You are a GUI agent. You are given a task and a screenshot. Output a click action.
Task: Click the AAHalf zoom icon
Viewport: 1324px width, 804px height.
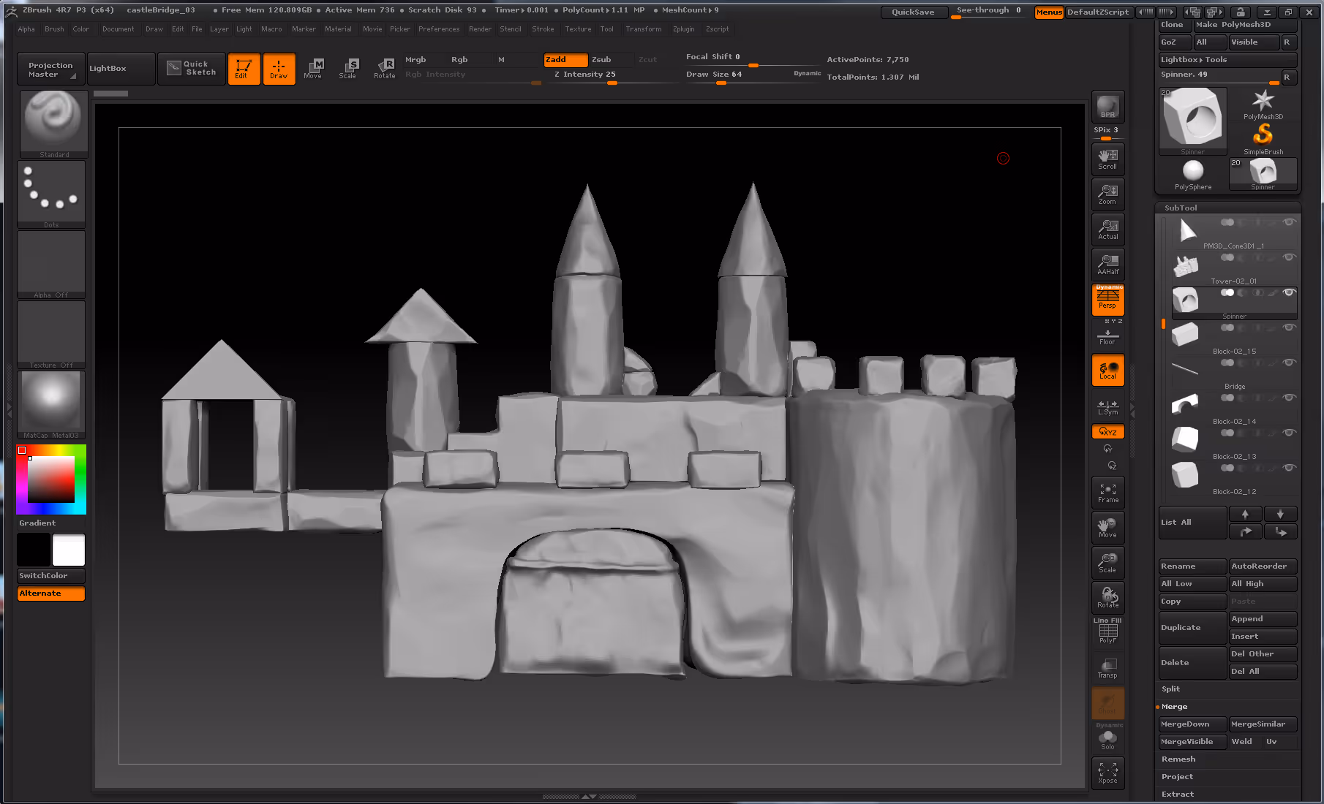tap(1107, 265)
